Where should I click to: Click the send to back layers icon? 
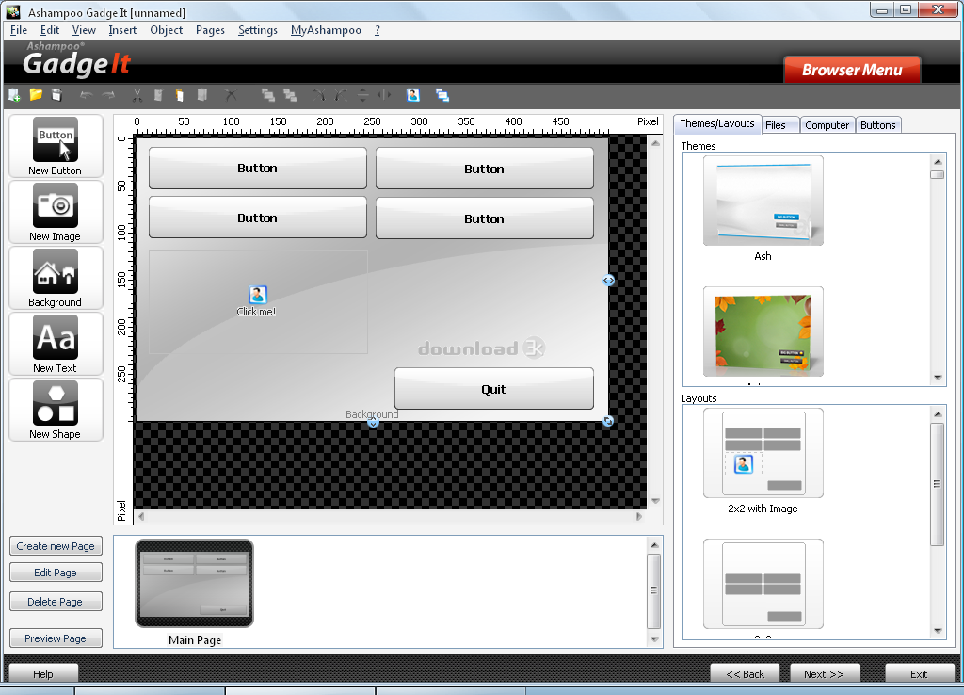pos(290,95)
